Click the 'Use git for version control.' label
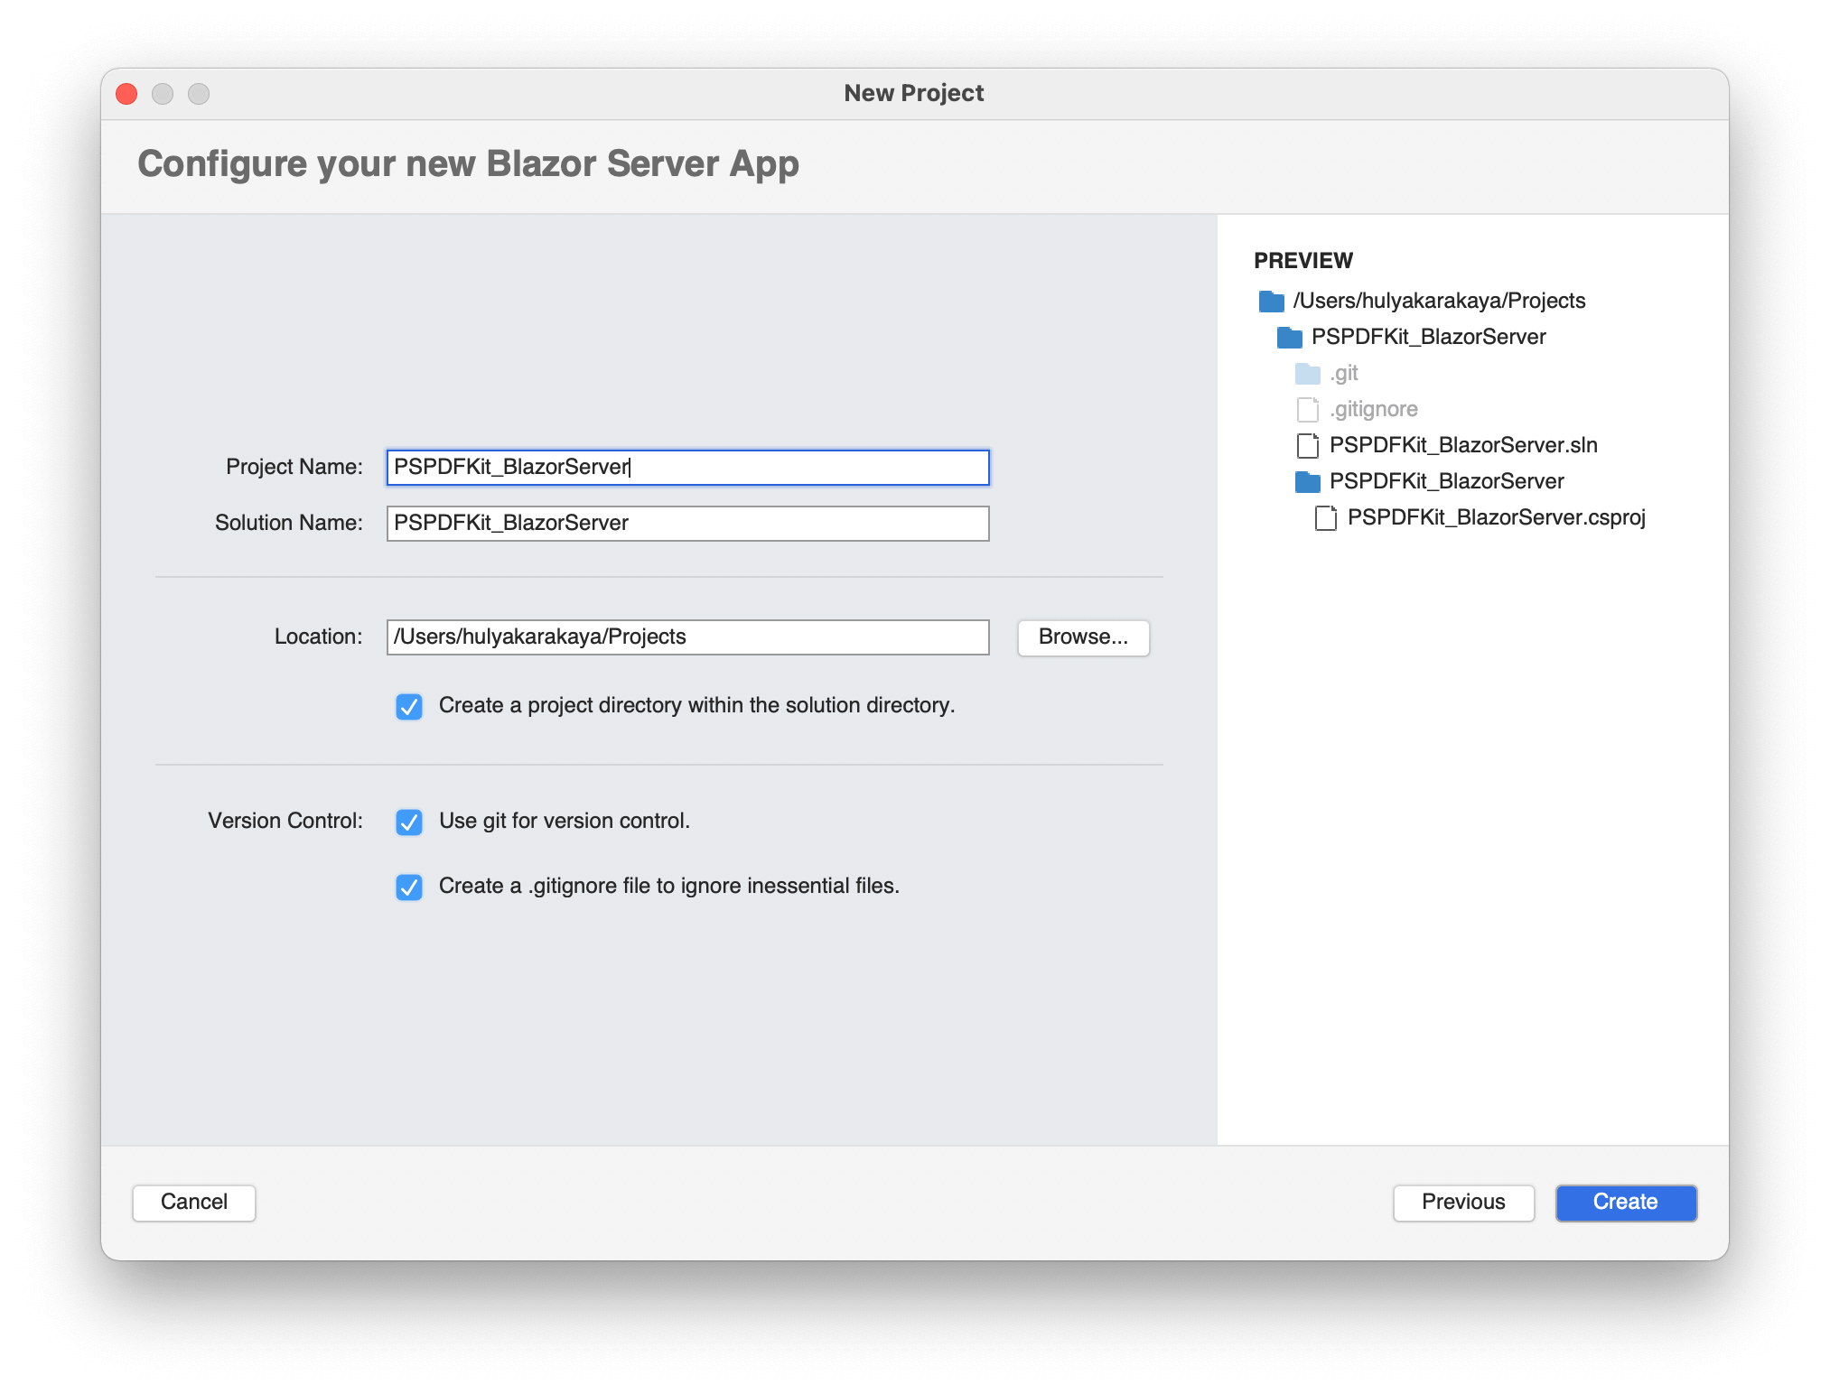1830x1394 pixels. click(x=565, y=821)
